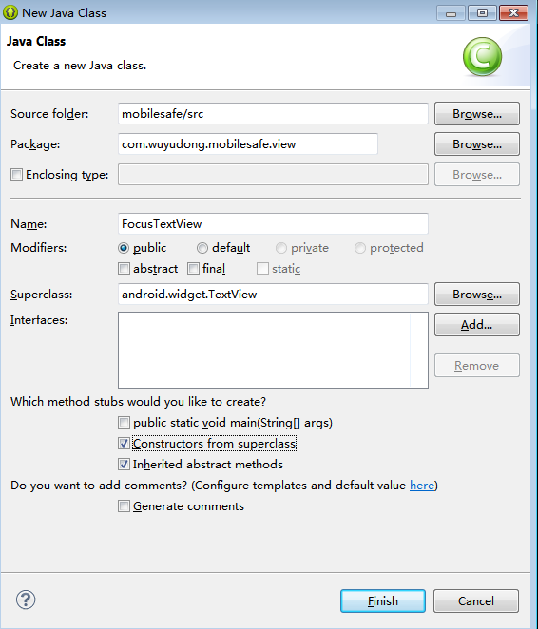
Task: Browse for the Superclass
Action: [x=477, y=294]
